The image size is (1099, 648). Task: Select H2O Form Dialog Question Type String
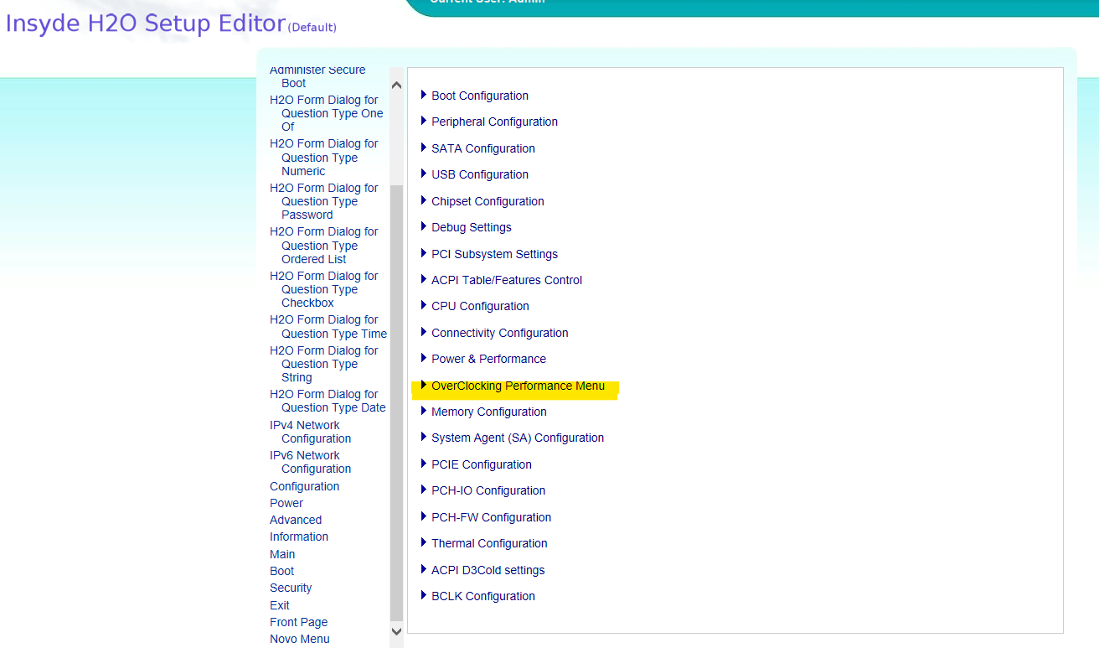(324, 364)
